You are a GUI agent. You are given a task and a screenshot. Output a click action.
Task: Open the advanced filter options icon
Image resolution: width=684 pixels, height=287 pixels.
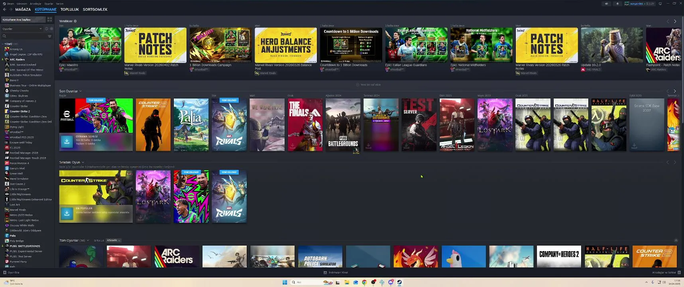click(x=49, y=36)
